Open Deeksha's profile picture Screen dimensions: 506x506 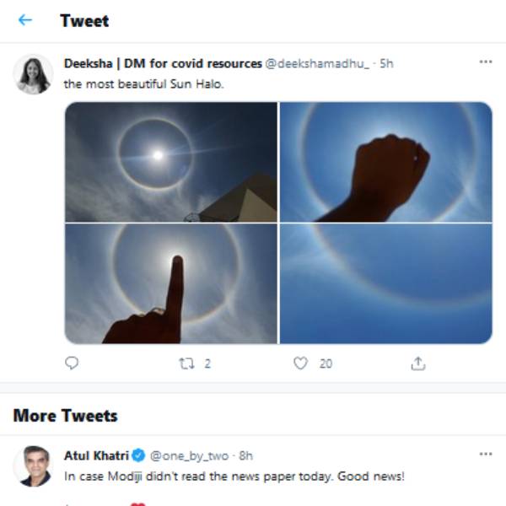(x=34, y=75)
